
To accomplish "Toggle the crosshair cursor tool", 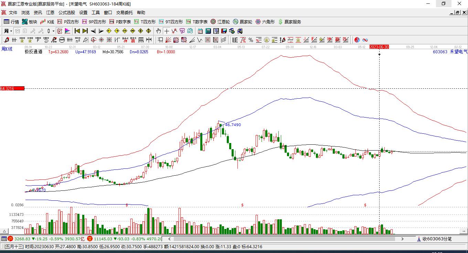I will pyautogui.click(x=167, y=31).
